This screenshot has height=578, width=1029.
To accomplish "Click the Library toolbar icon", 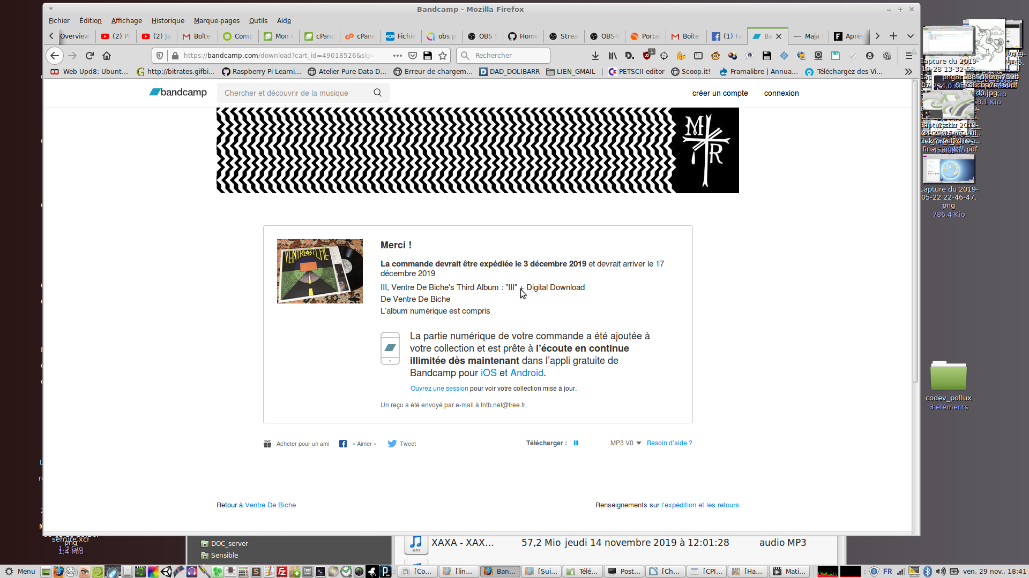I will pos(613,56).
